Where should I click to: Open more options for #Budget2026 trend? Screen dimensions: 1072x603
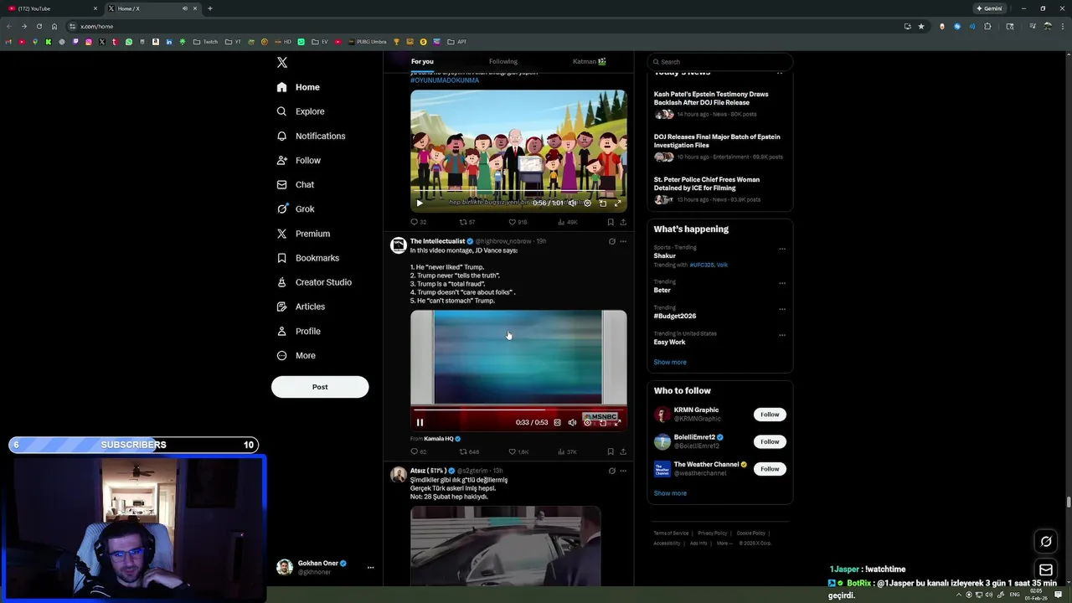[782, 309]
